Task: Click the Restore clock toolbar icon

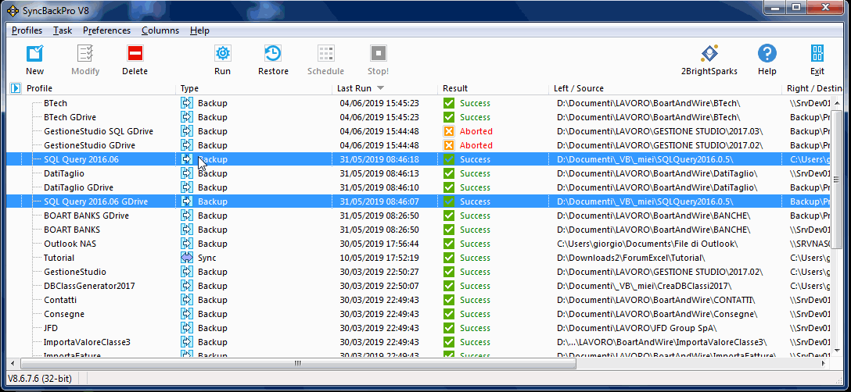Action: click(273, 53)
